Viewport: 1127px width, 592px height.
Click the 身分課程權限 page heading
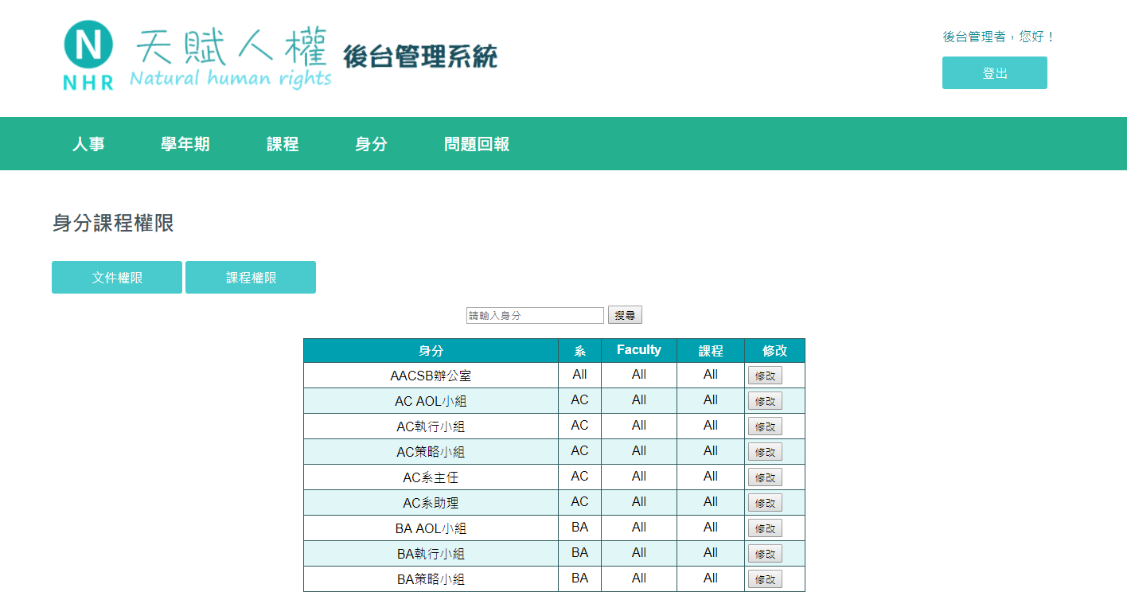(113, 224)
